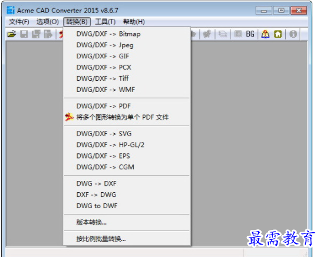The width and height of the screenshot is (320, 257).
Task: Choose DXF -> DWG conversion
Action: point(127,195)
